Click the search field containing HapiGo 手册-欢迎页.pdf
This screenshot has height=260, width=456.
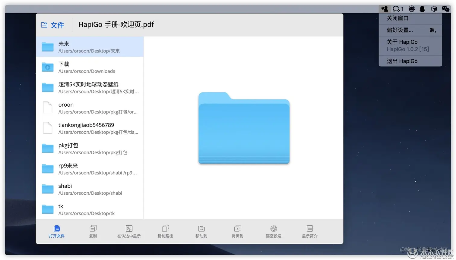point(207,25)
